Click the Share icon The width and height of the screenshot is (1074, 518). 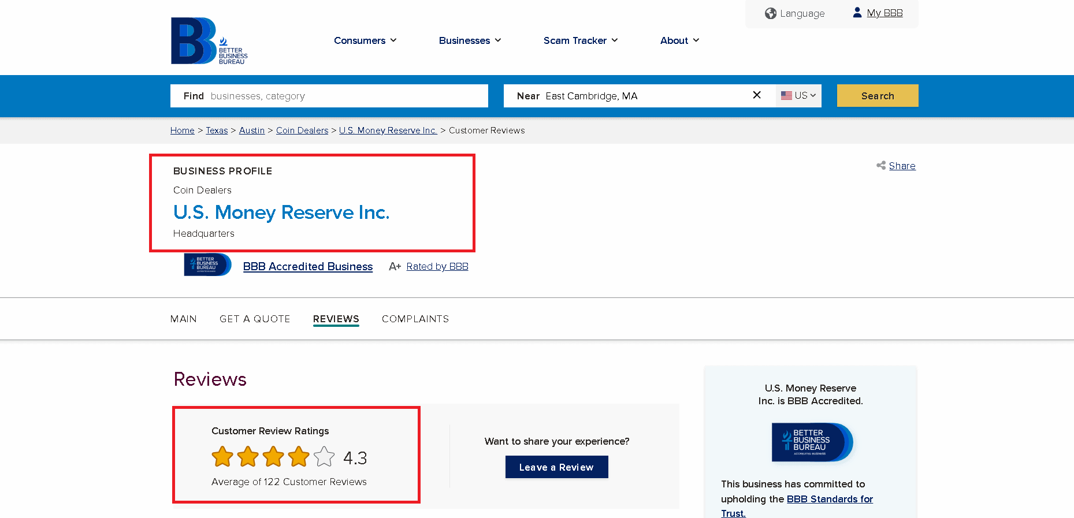click(881, 166)
